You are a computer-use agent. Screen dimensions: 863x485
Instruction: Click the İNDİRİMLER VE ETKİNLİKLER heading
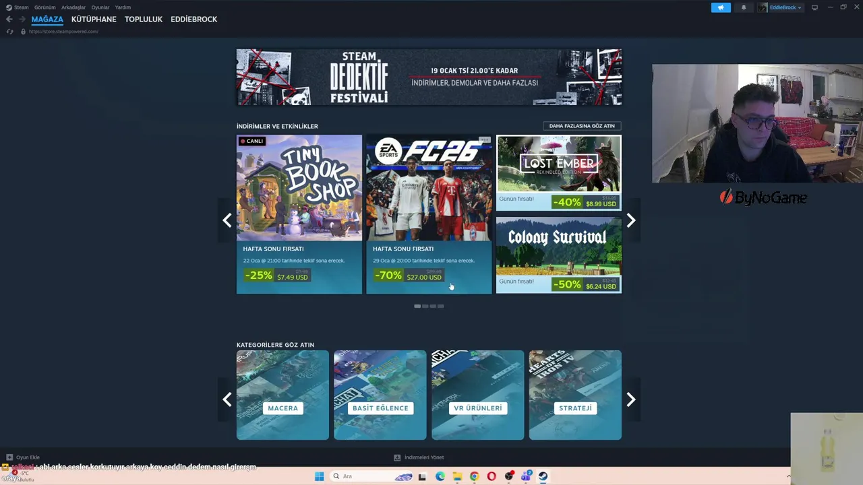point(277,126)
